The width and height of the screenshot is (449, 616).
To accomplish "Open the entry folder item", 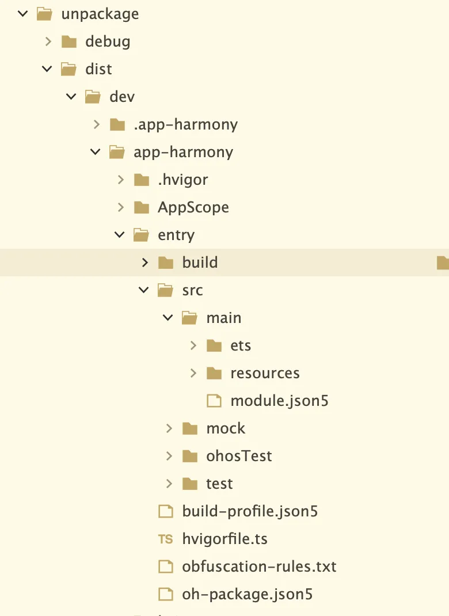I will 176,235.
